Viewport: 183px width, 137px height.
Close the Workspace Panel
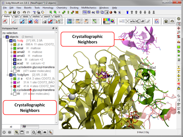click(x=56, y=28)
